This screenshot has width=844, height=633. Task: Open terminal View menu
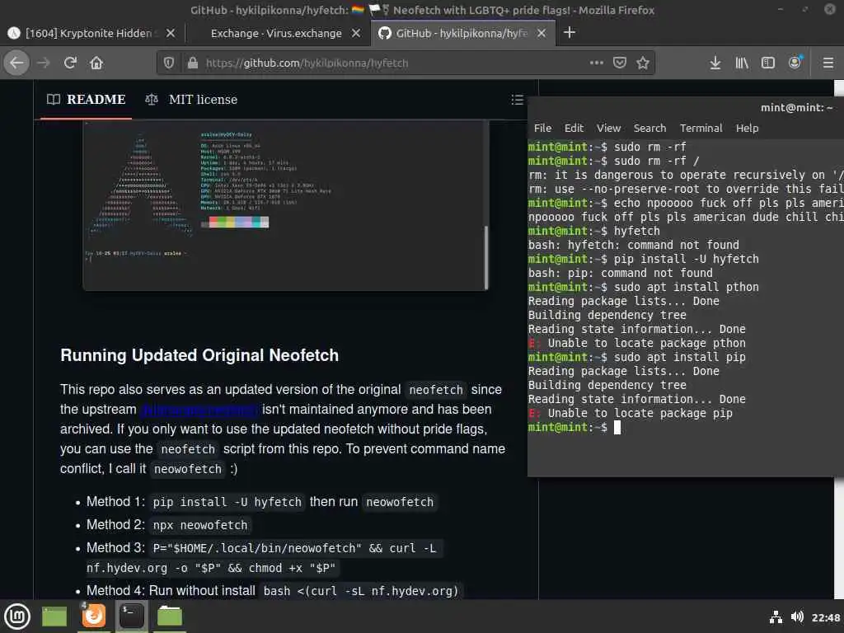tap(608, 128)
